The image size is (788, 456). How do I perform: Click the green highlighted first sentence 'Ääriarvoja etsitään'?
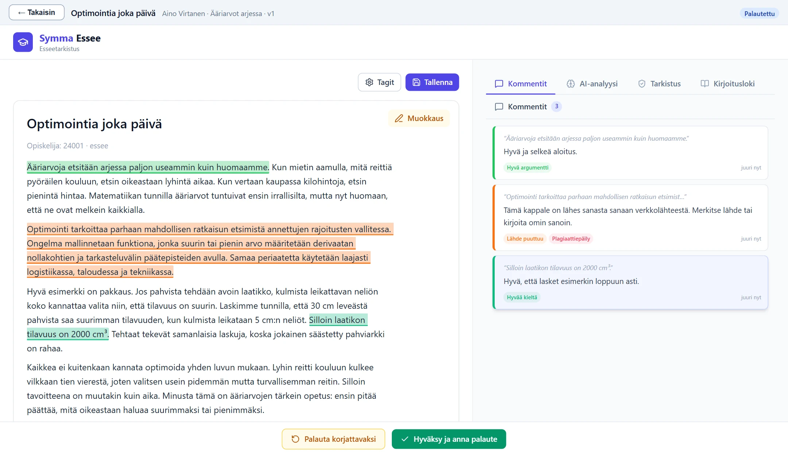coord(148,167)
